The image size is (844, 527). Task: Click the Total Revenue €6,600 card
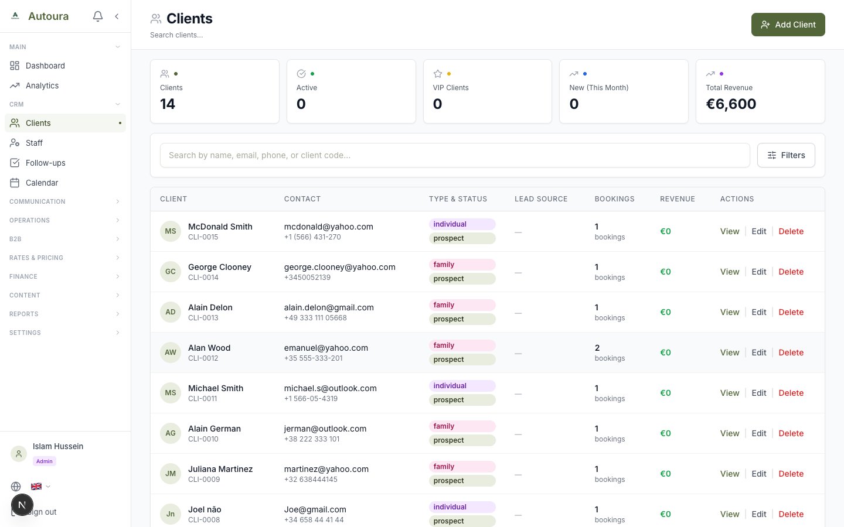click(x=760, y=91)
